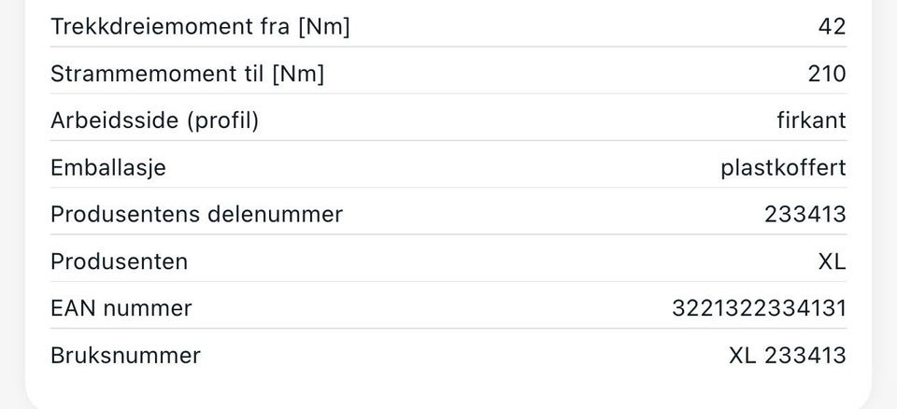Click the Produsenten table row
Viewport: 897px width, 409px height.
tap(448, 258)
